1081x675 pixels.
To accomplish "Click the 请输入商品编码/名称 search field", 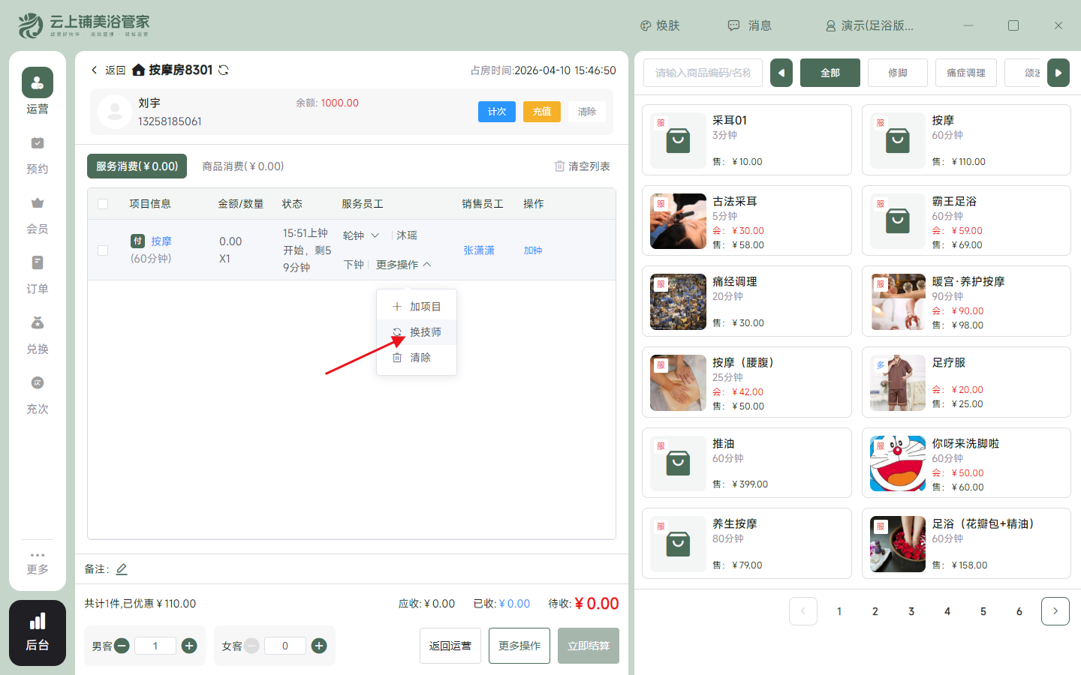I will pos(702,73).
